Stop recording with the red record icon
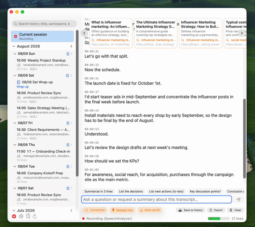255x227 pixels. 14,216
